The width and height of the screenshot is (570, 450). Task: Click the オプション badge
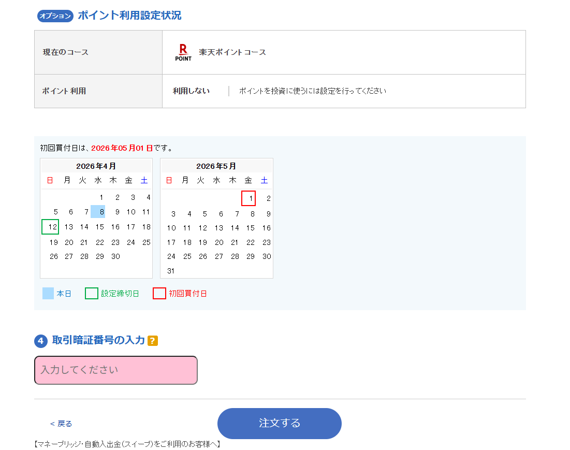54,16
